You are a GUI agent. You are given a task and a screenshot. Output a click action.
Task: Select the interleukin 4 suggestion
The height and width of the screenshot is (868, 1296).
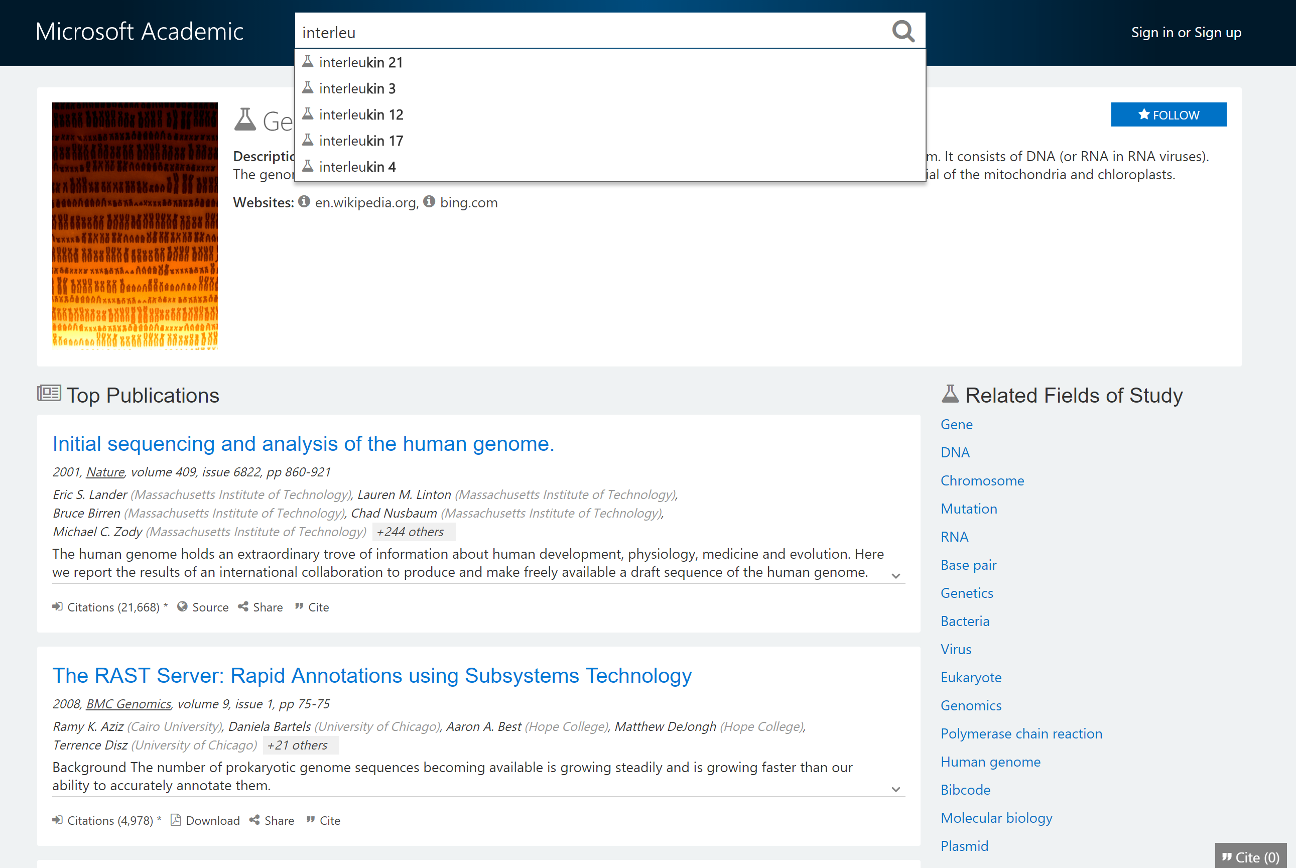point(357,167)
